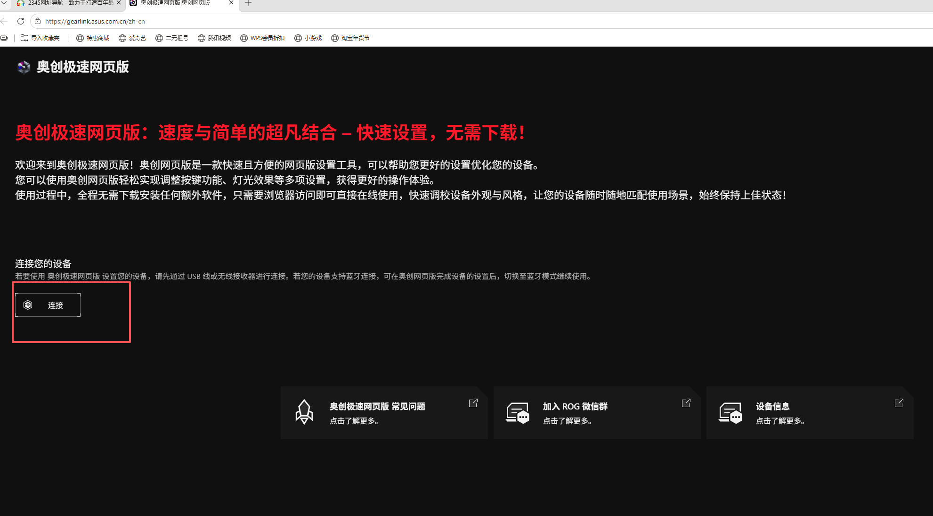The image size is (933, 516).
Task: Open the 特惠商城 bookmark
Action: [x=93, y=38]
